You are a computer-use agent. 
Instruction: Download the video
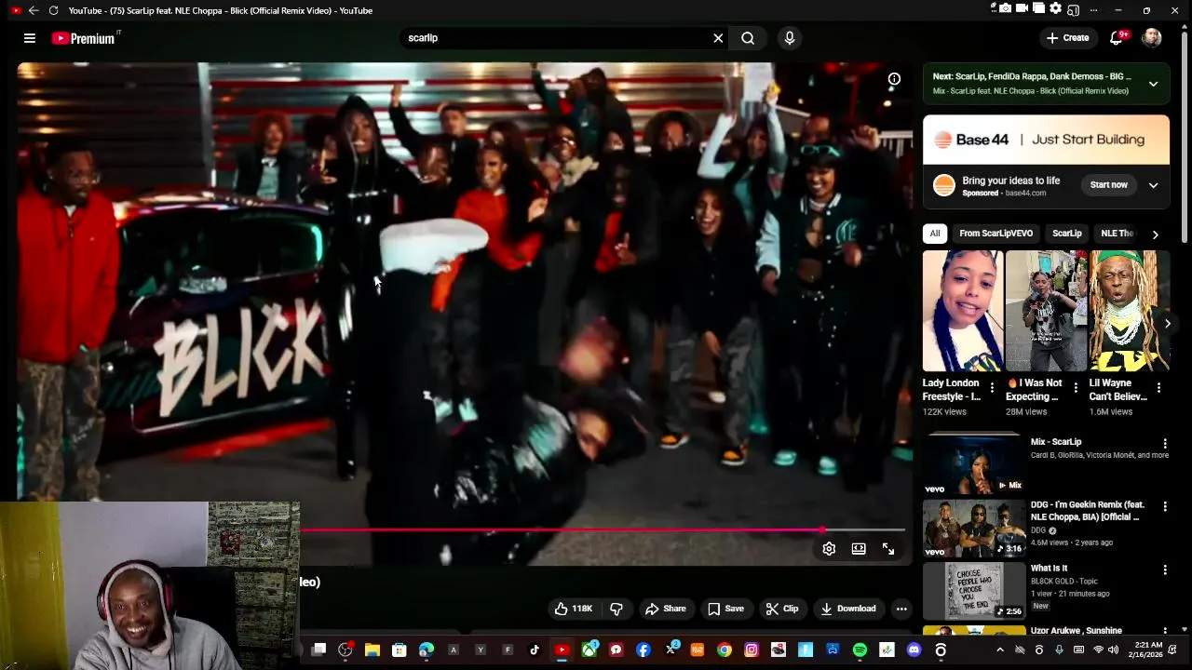coord(848,609)
